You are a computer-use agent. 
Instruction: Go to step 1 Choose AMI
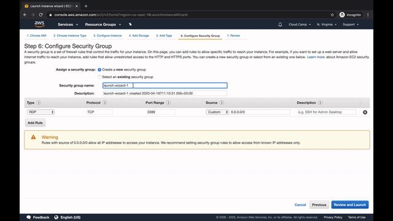37,36
